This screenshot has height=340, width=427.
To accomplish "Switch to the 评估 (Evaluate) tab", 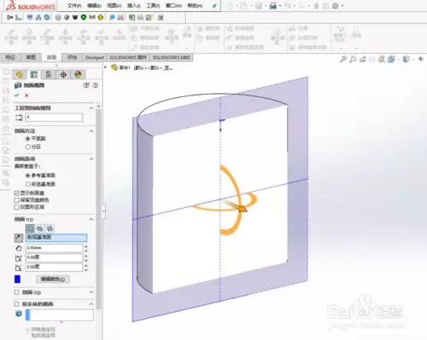I will coord(72,57).
